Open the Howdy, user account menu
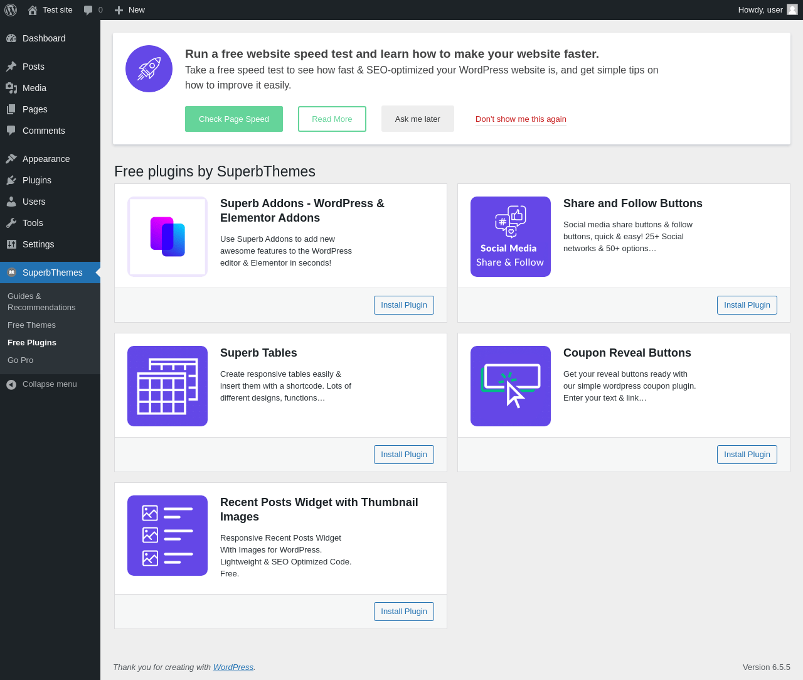Image resolution: width=803 pixels, height=680 pixels. [x=767, y=10]
